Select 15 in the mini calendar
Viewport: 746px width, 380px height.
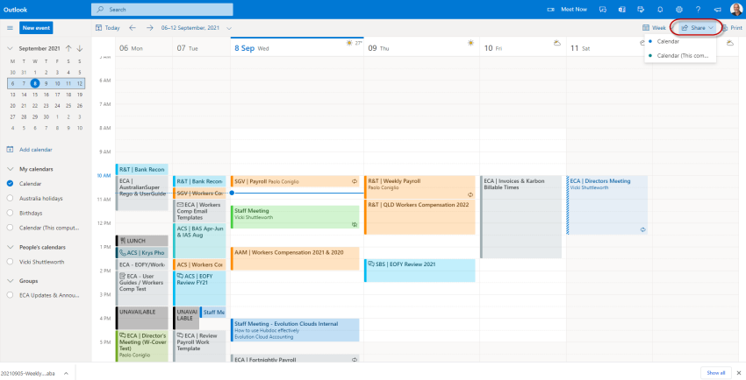click(35, 95)
